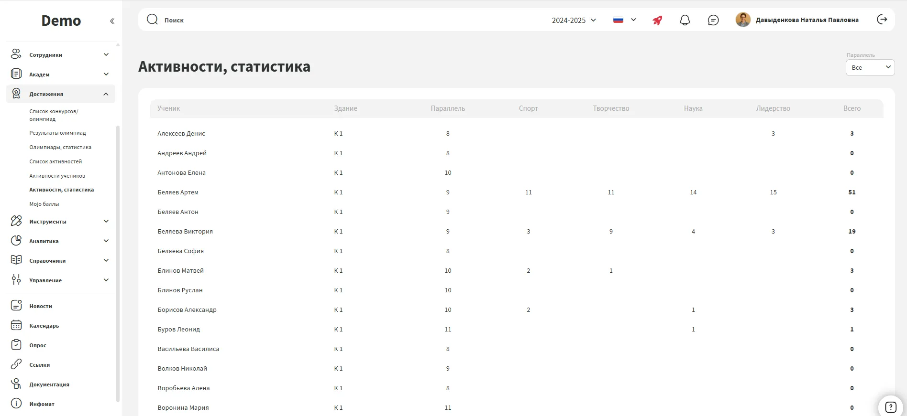The width and height of the screenshot is (907, 416).
Task: Open the help question mark button
Action: click(x=890, y=407)
